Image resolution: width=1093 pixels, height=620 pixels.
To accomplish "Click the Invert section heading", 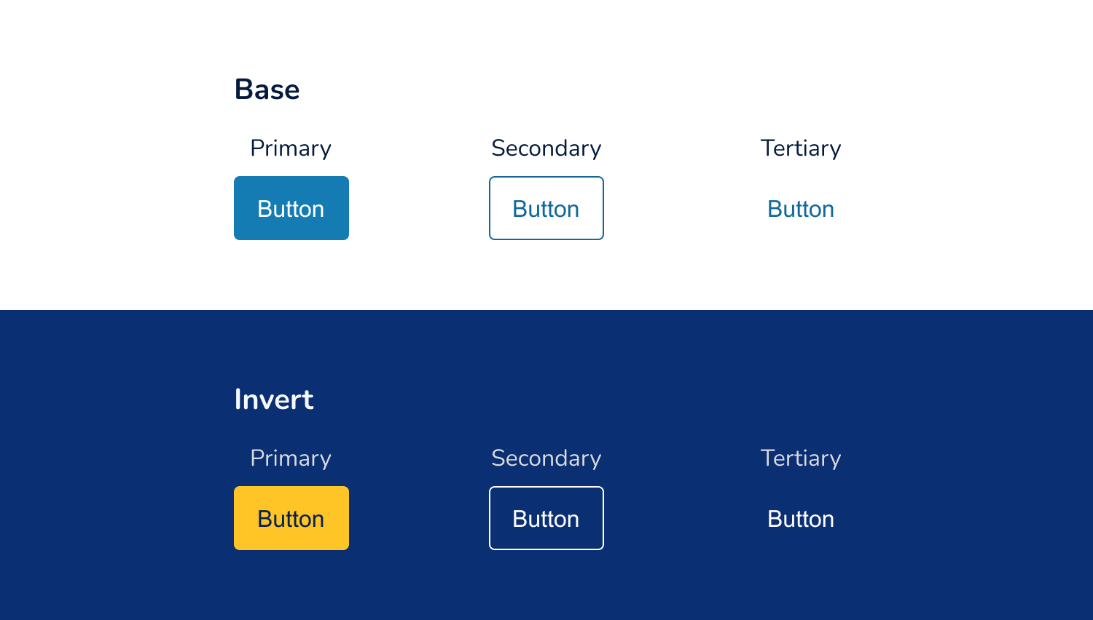I will coord(274,400).
